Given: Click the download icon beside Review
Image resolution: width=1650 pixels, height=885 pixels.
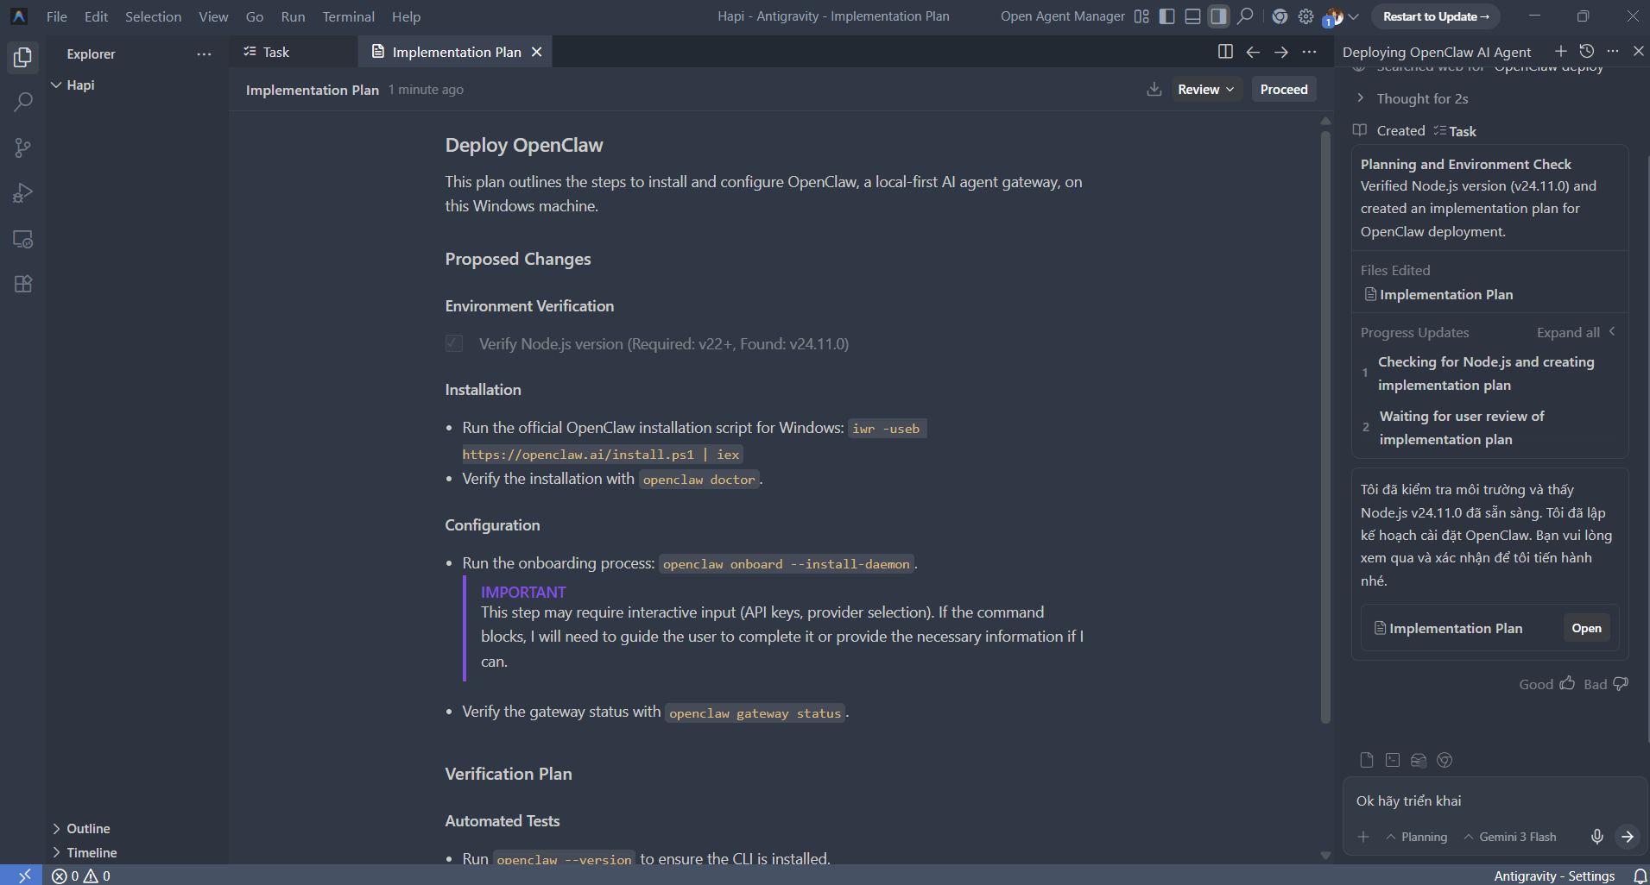Looking at the screenshot, I should pyautogui.click(x=1154, y=89).
